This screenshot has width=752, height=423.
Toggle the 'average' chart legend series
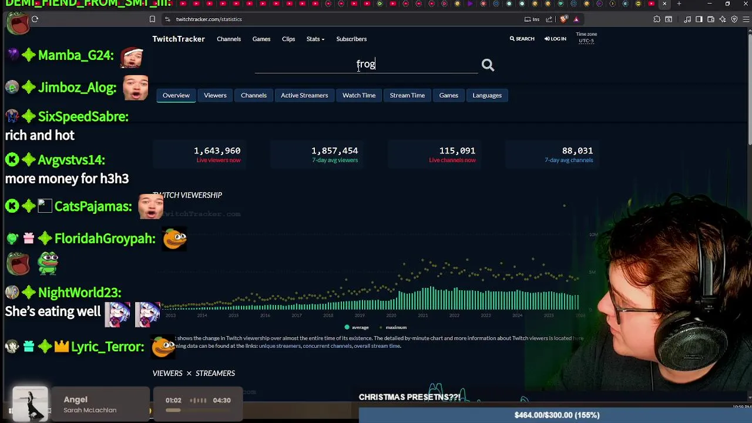pyautogui.click(x=357, y=327)
